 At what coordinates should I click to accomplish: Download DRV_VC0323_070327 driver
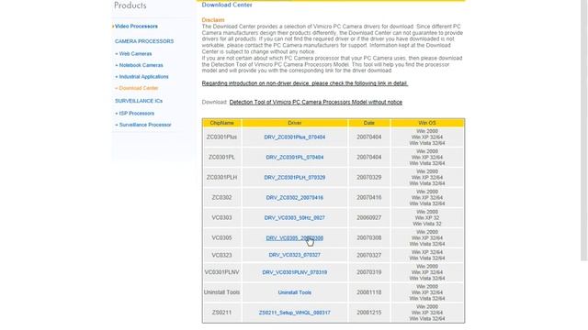(x=295, y=255)
